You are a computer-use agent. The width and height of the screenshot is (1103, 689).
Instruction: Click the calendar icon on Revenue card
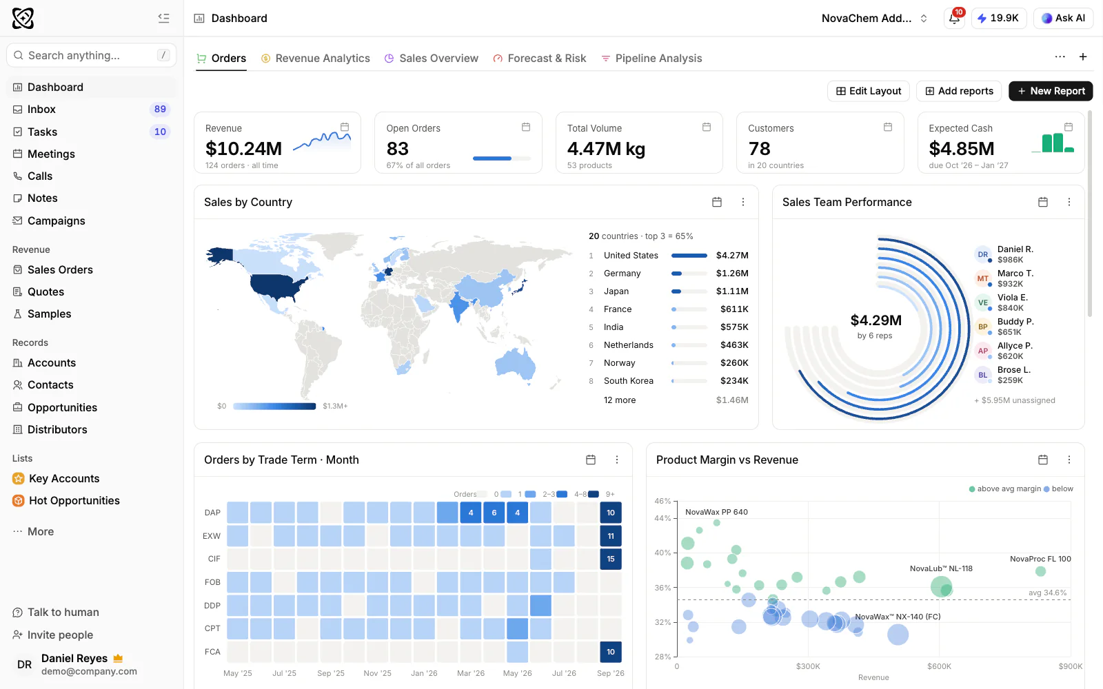pyautogui.click(x=345, y=127)
